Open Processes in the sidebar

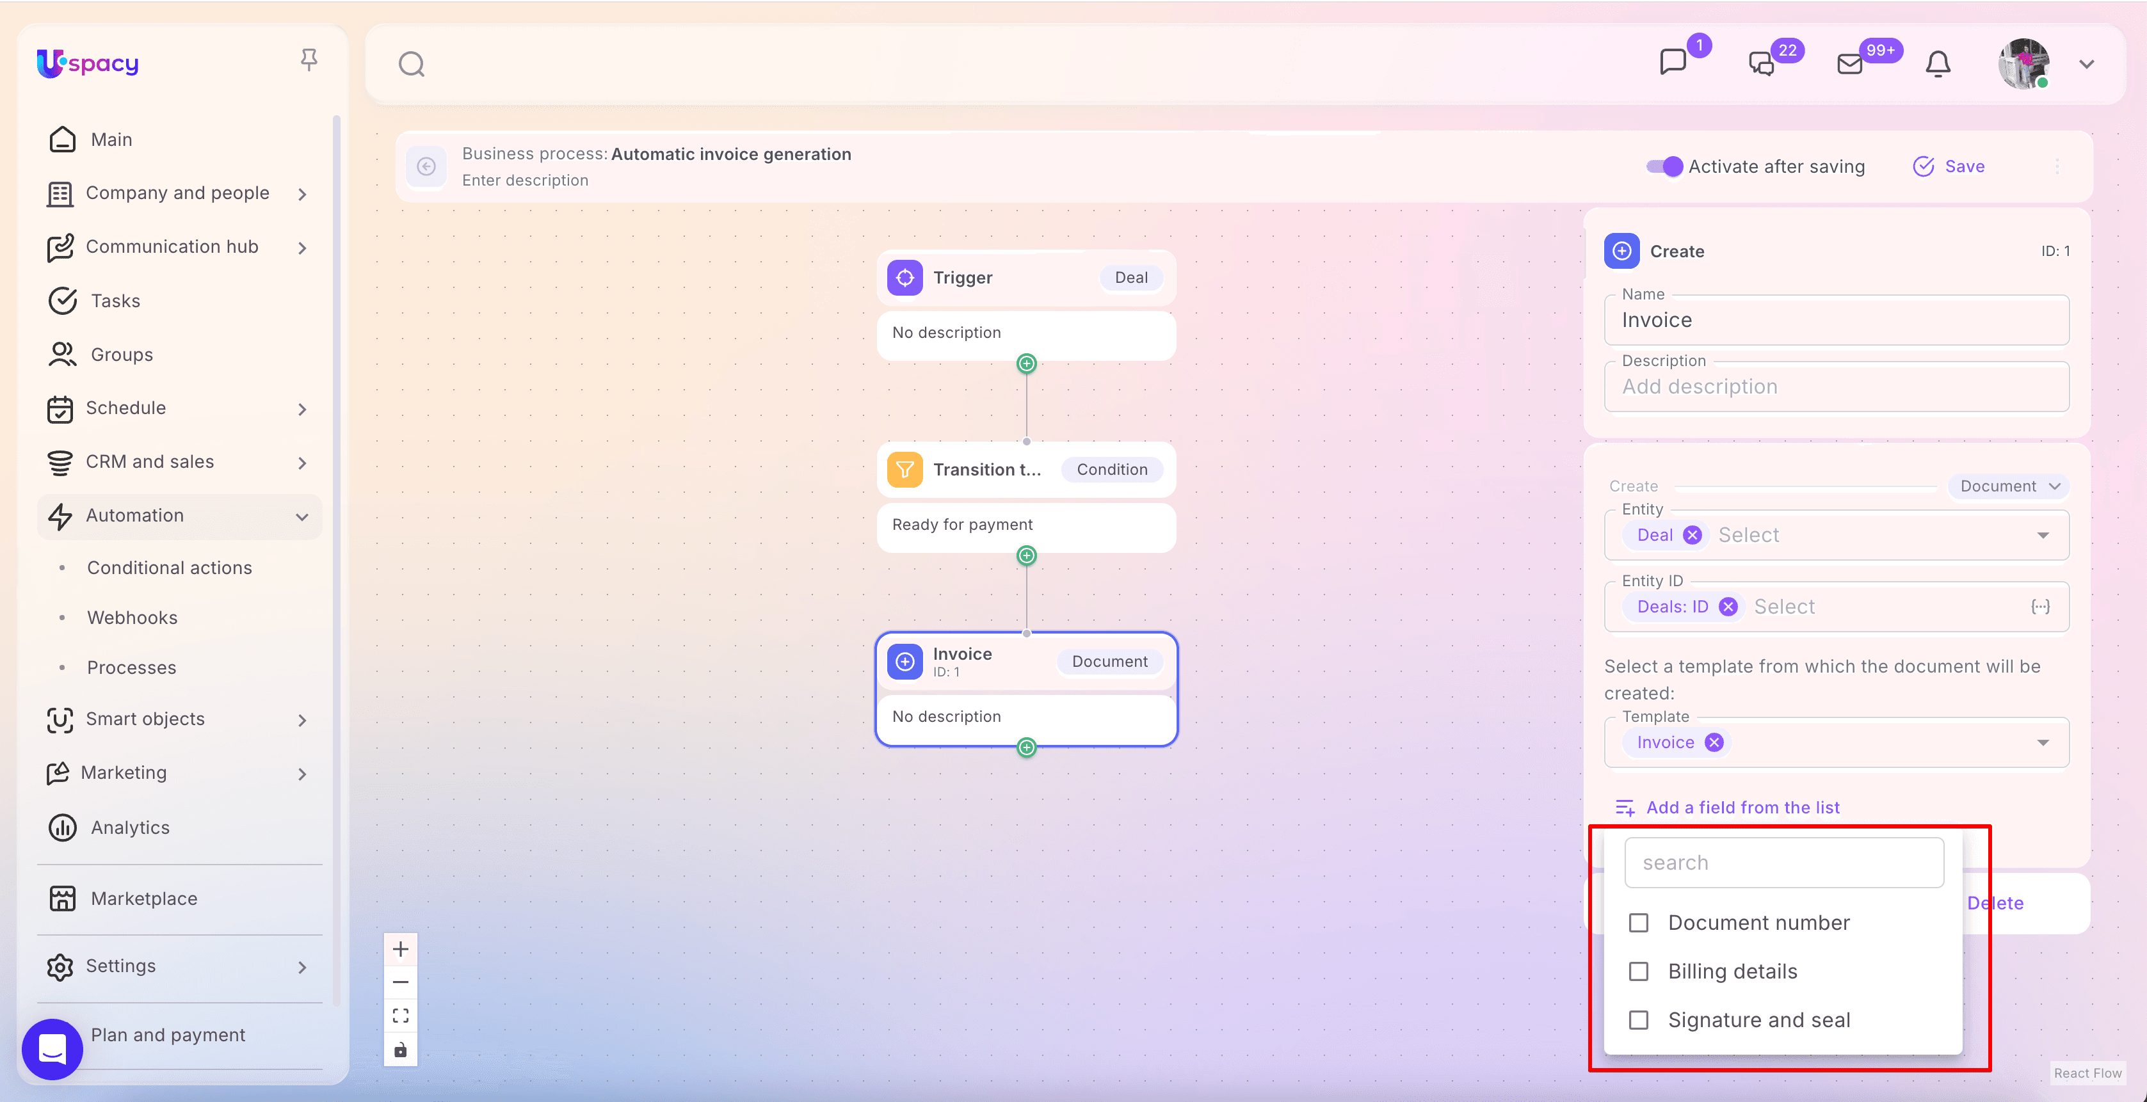(132, 668)
